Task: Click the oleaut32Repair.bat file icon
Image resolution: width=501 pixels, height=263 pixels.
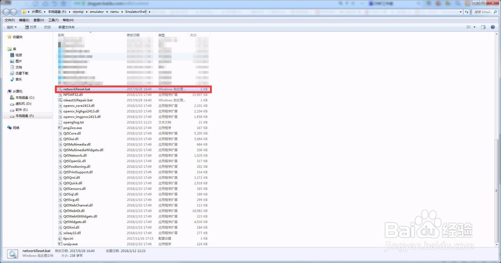Action: click(60, 100)
